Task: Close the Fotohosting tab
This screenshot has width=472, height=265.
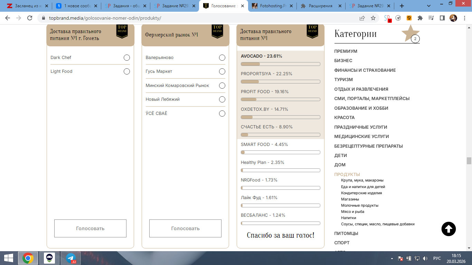Action: (x=292, y=6)
